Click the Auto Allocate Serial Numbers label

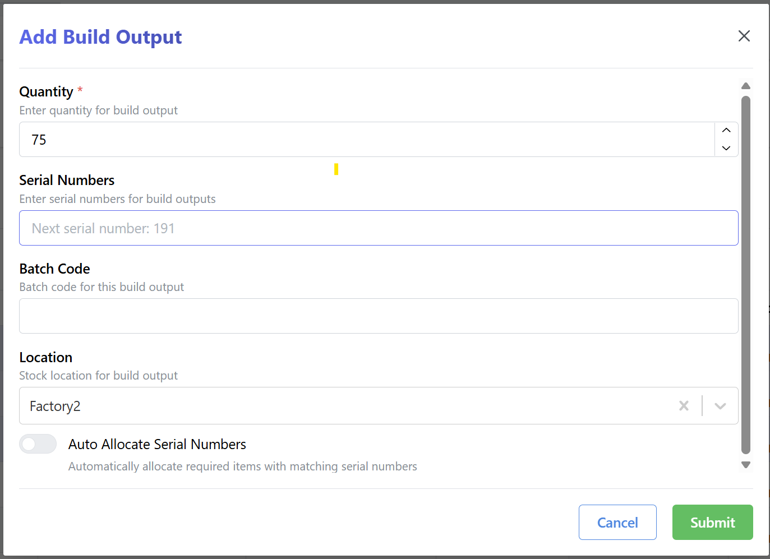[157, 444]
